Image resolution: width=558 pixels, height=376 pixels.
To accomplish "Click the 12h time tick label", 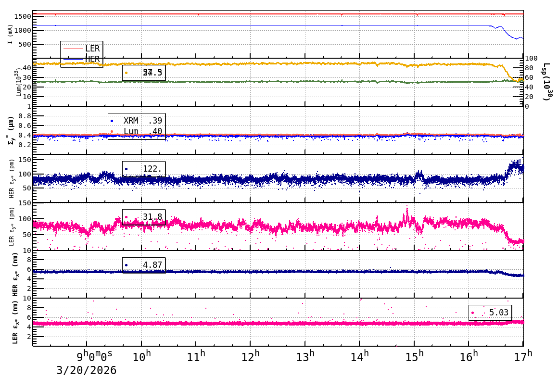I will pyautogui.click(x=251, y=356).
